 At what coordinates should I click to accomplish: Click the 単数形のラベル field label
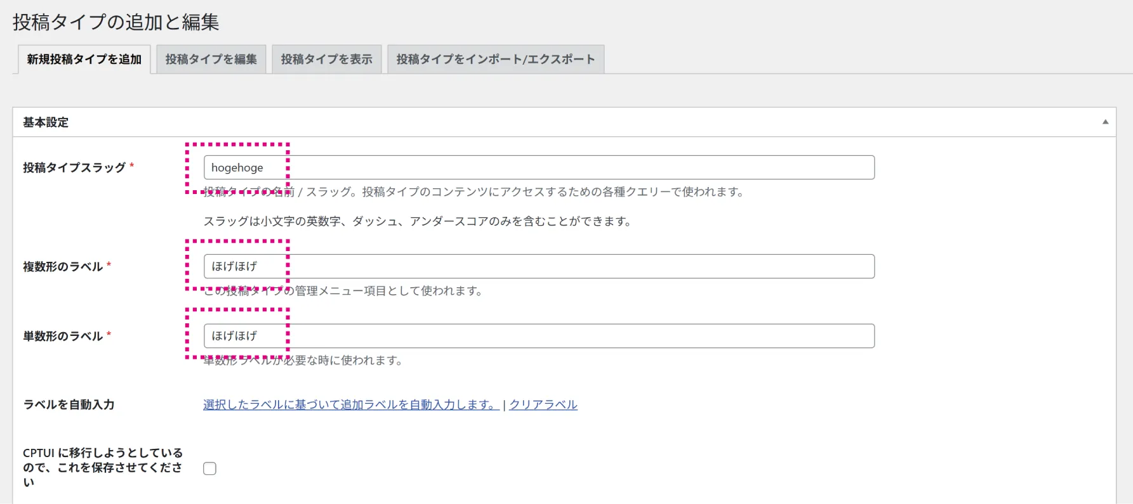(x=63, y=336)
